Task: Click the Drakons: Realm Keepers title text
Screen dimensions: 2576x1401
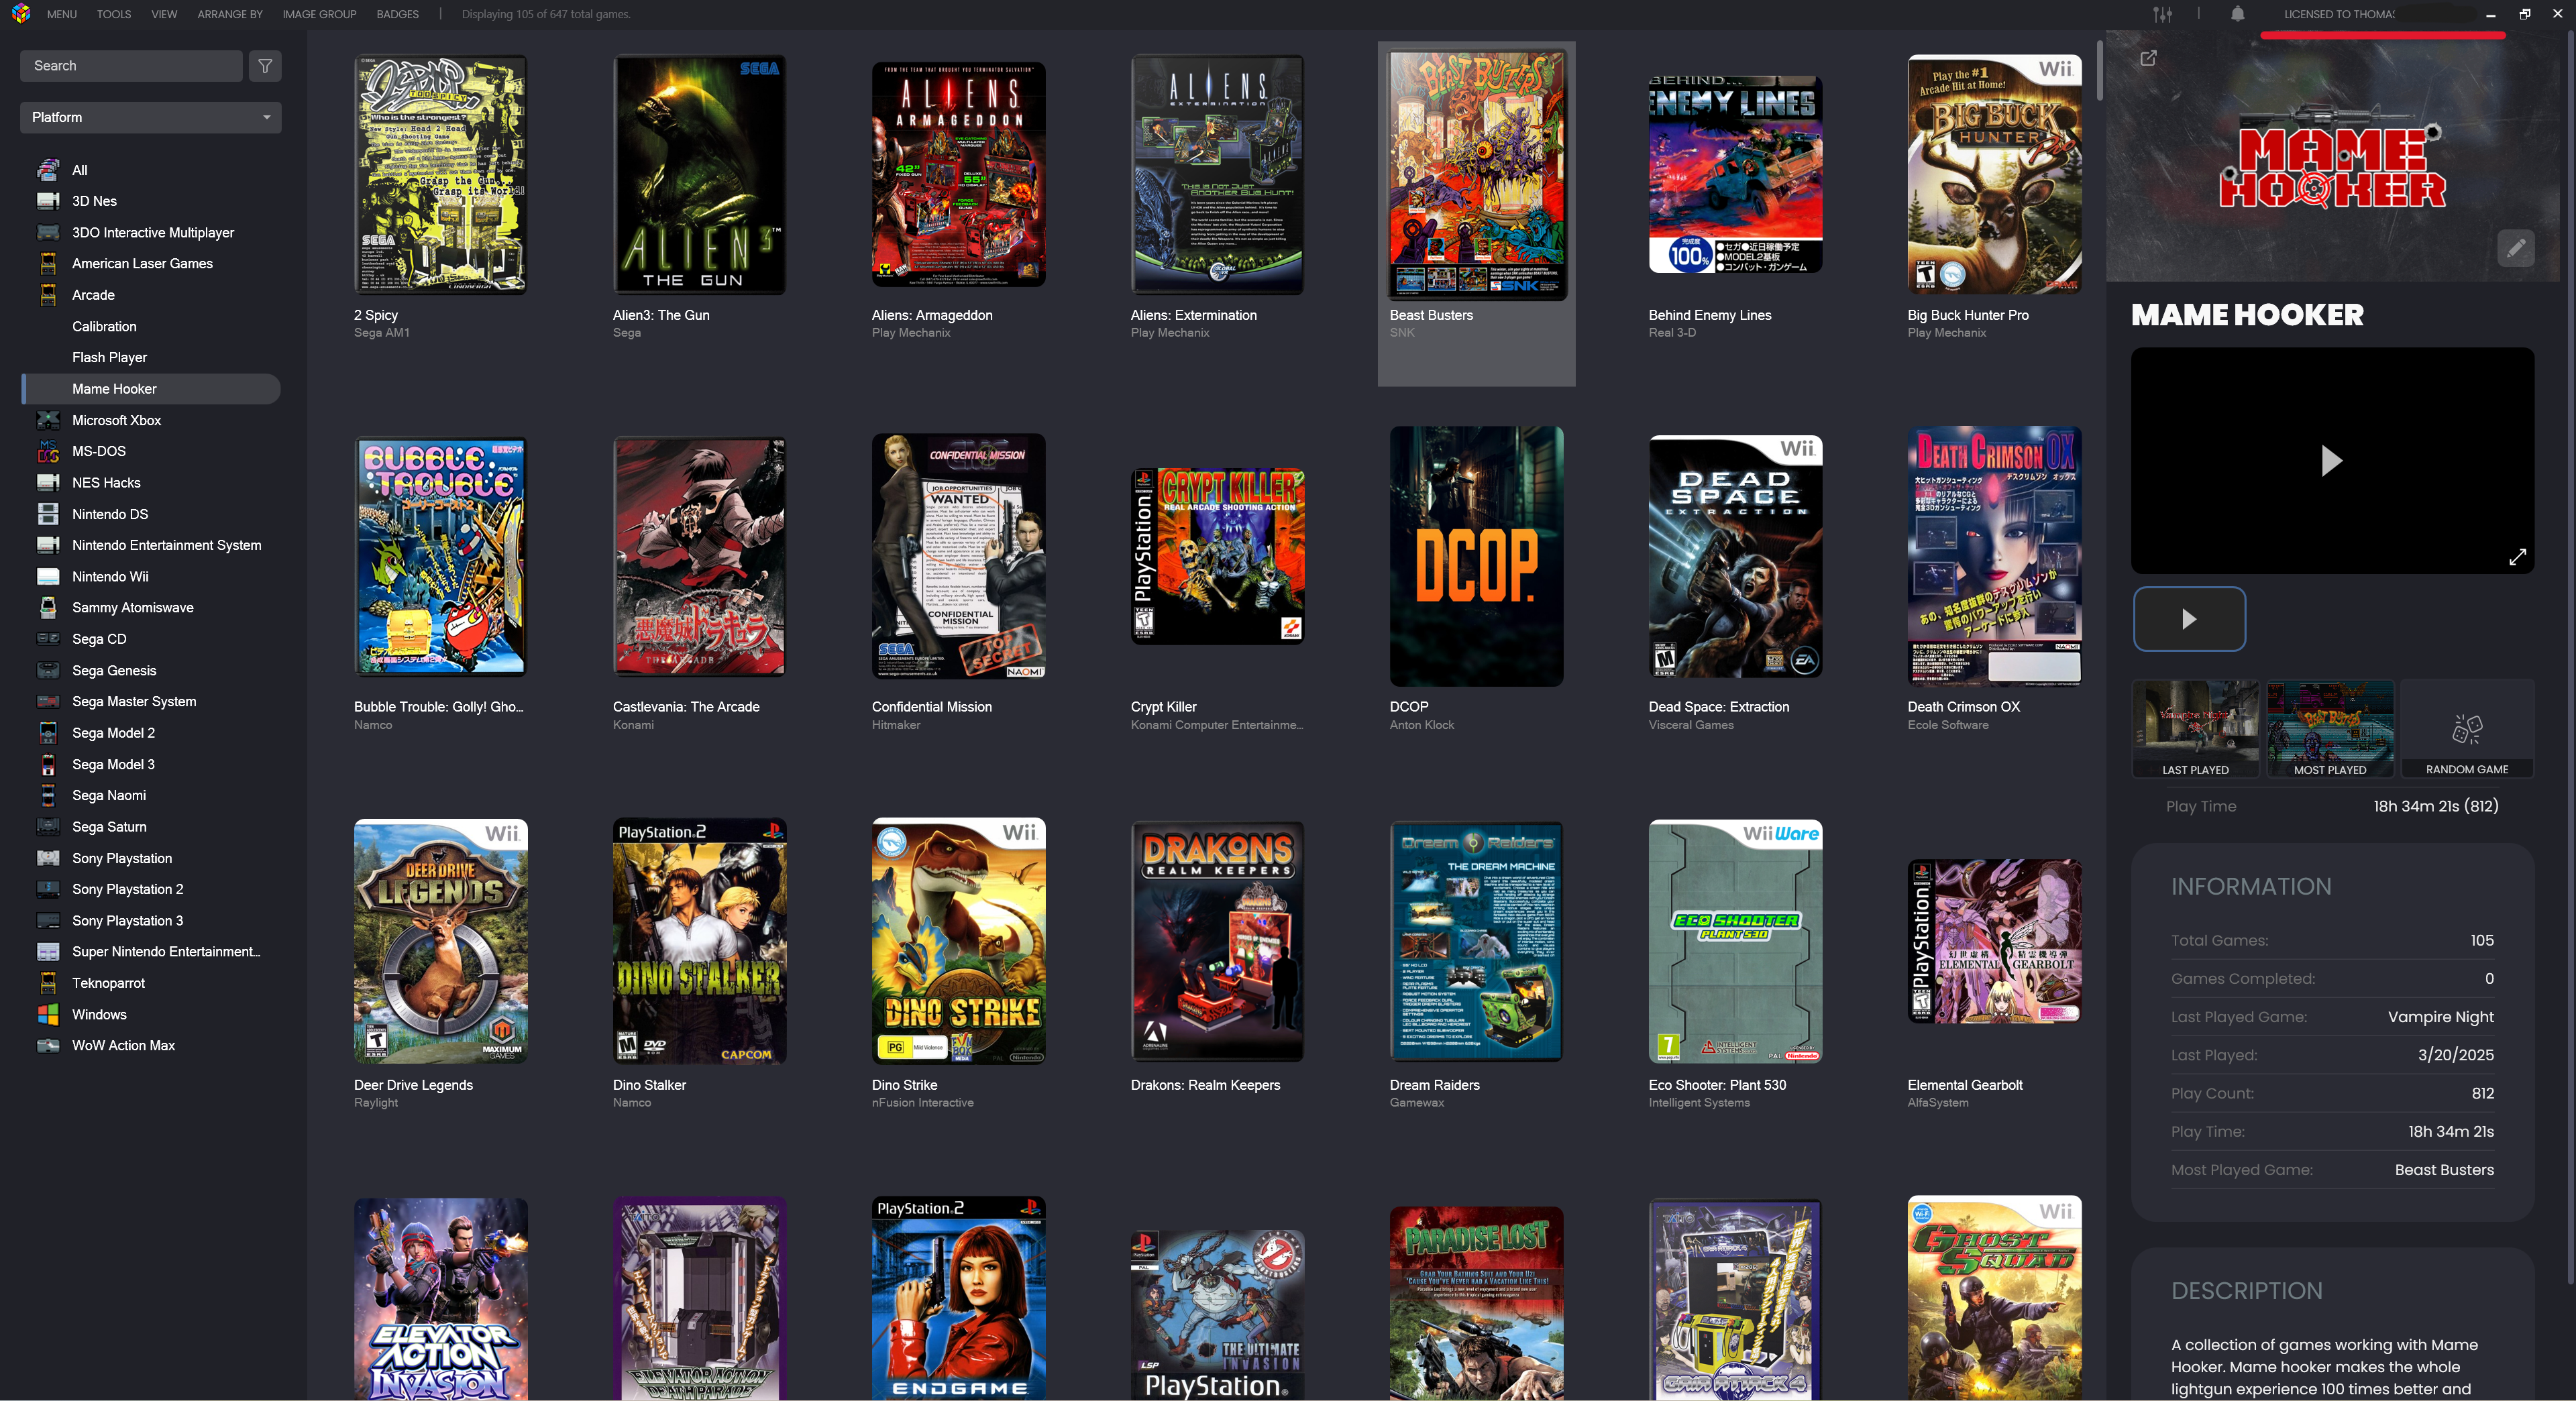Action: click(1205, 1085)
